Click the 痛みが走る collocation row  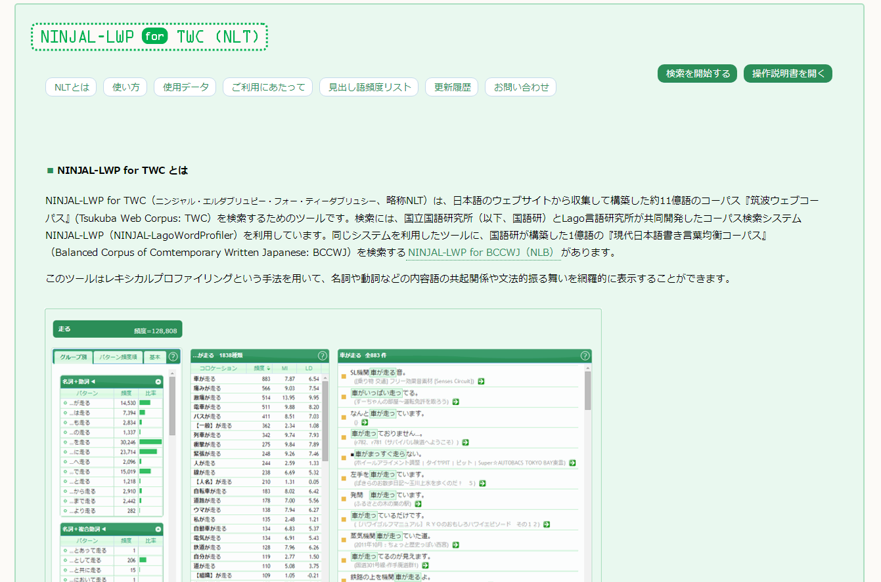click(256, 388)
